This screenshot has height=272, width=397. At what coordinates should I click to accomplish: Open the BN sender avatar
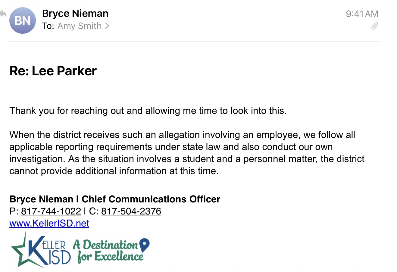tap(23, 20)
